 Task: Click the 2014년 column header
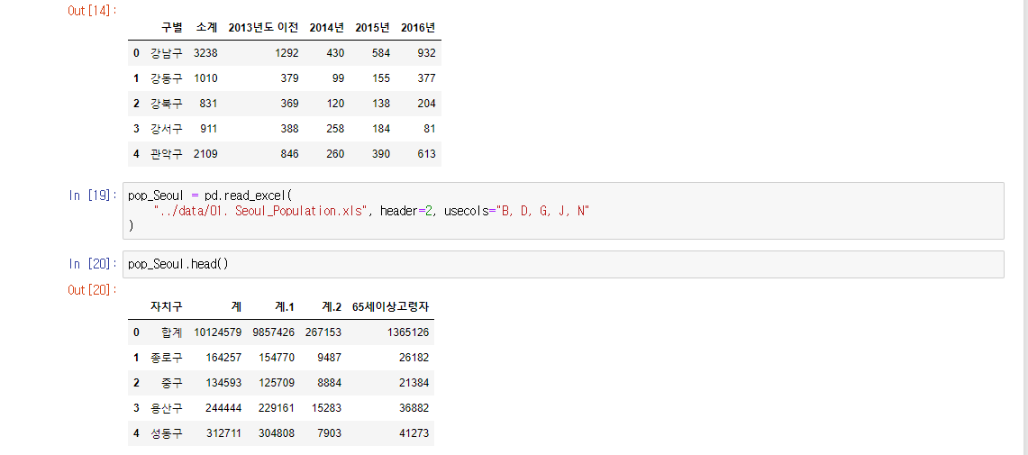(326, 28)
